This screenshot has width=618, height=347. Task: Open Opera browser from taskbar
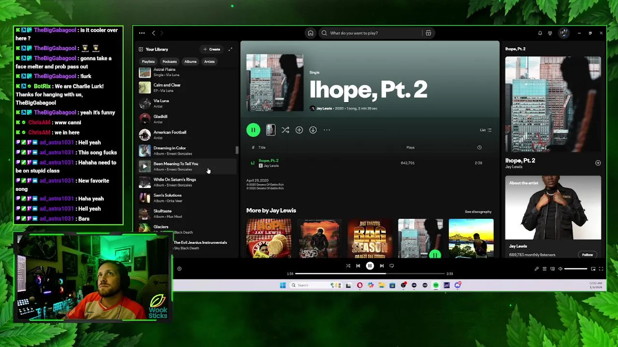point(360,285)
